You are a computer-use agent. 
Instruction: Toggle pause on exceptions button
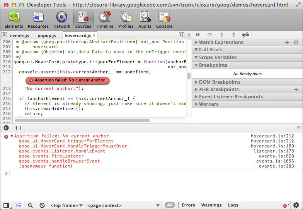[x=6, y=128]
